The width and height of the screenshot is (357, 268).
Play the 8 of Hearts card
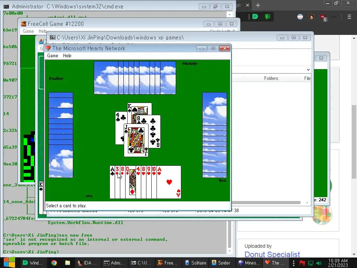pyautogui.click(x=144, y=182)
